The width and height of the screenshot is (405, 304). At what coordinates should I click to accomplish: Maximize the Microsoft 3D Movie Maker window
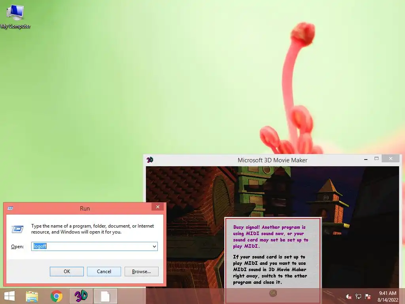(x=377, y=159)
